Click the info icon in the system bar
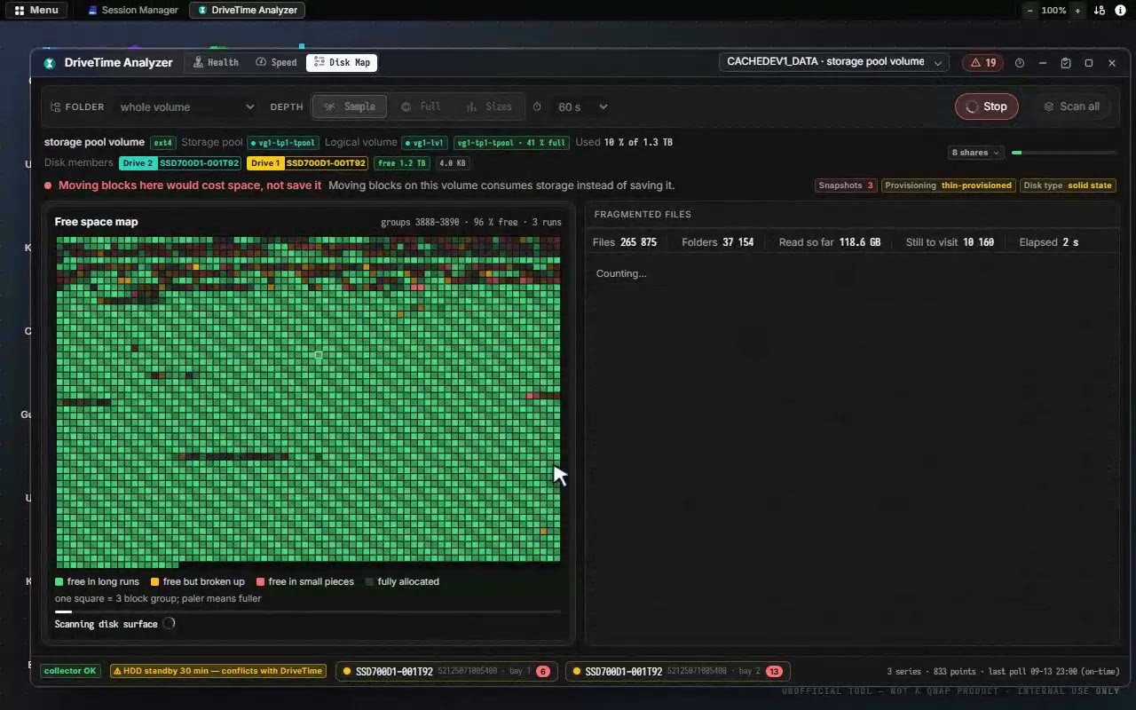Screen dimensions: 1136x710 (x=1120, y=11)
